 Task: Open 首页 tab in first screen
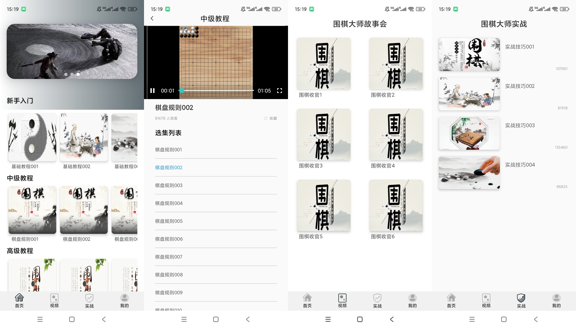point(19,301)
